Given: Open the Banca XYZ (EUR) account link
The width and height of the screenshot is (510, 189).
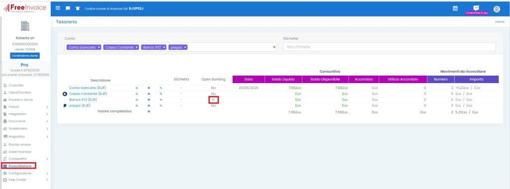Looking at the screenshot, I should pos(83,99).
